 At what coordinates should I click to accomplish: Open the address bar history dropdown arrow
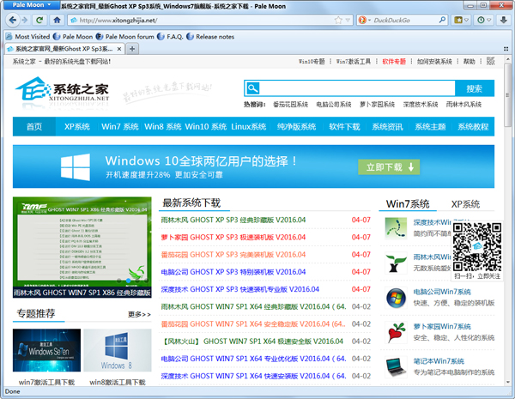coord(348,20)
